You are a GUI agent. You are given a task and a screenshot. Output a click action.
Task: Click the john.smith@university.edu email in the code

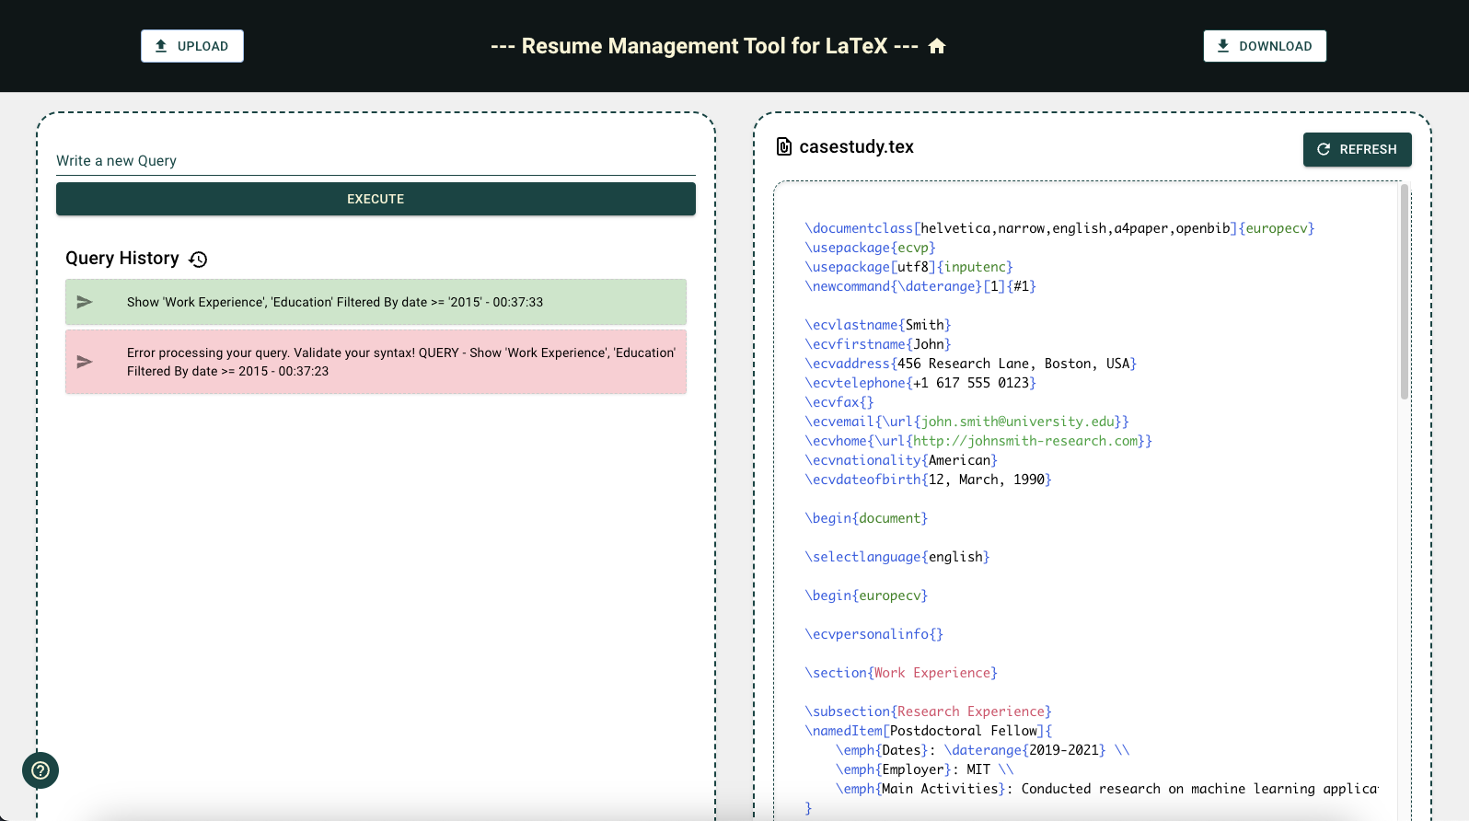point(1017,422)
